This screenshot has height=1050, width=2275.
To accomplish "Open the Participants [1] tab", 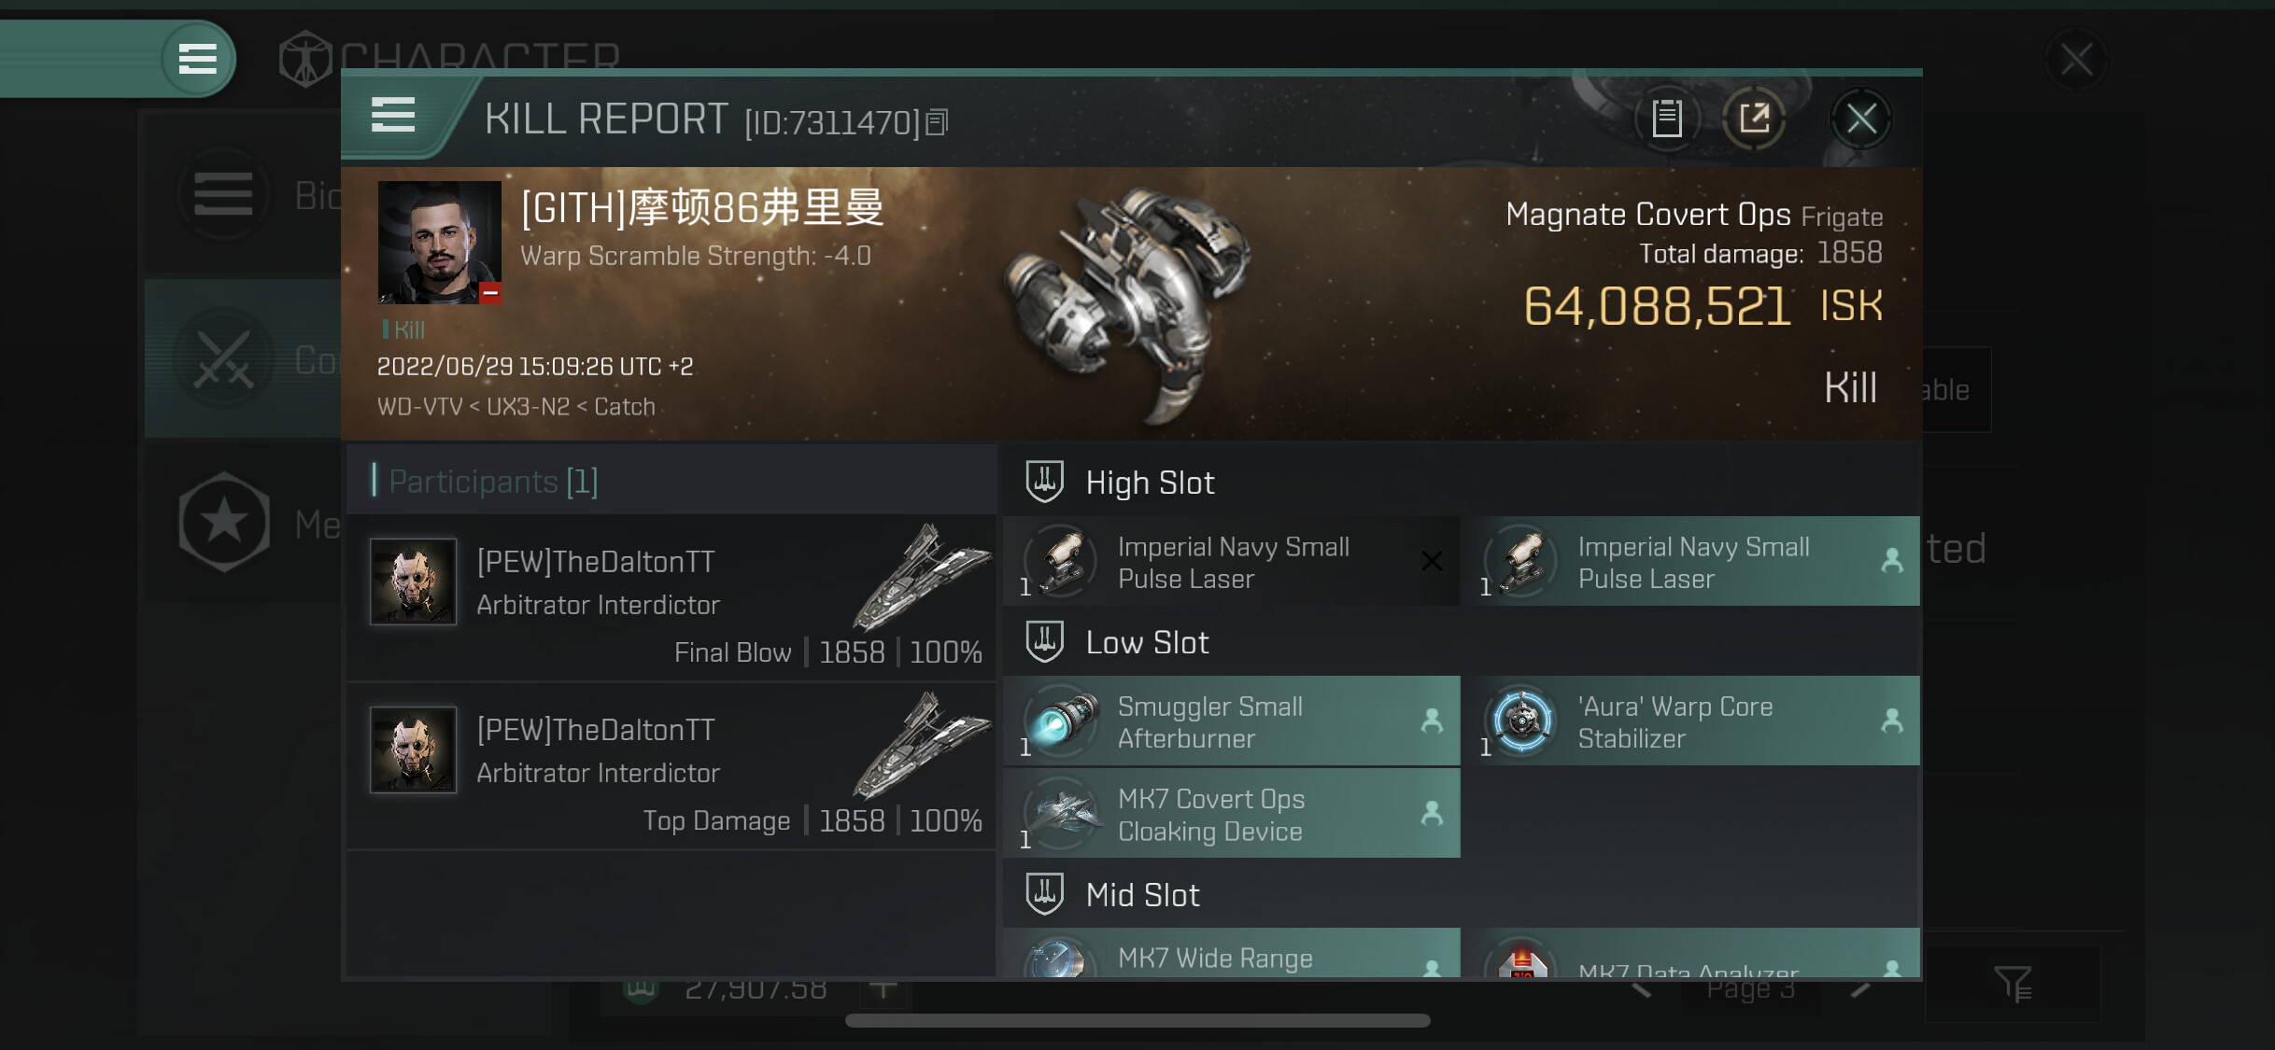I will 492,481.
